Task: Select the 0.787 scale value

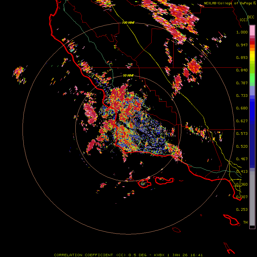Action: (242, 83)
